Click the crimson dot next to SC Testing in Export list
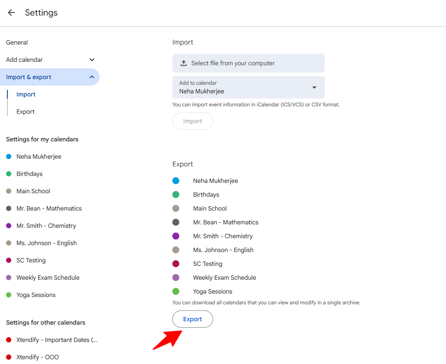 coord(176,264)
